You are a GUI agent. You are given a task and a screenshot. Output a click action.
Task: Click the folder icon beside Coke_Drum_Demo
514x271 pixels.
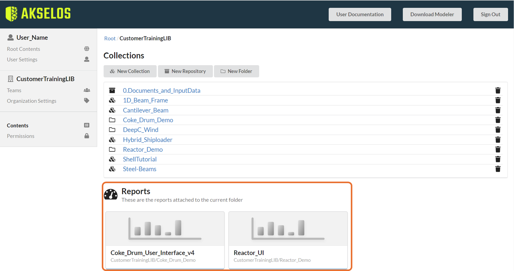[x=112, y=120]
